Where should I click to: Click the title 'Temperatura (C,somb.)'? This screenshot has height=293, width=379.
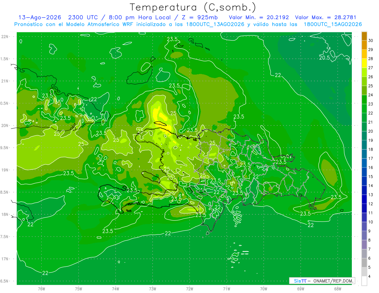coord(193,7)
